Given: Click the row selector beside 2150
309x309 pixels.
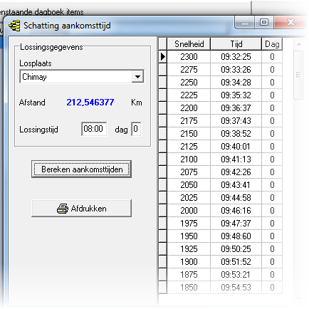Looking at the screenshot, I should [x=163, y=134].
